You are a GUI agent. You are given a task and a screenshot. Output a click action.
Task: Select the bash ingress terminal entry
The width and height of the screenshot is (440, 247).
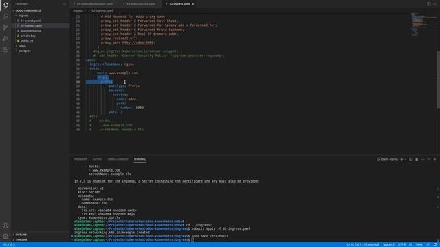point(388,159)
